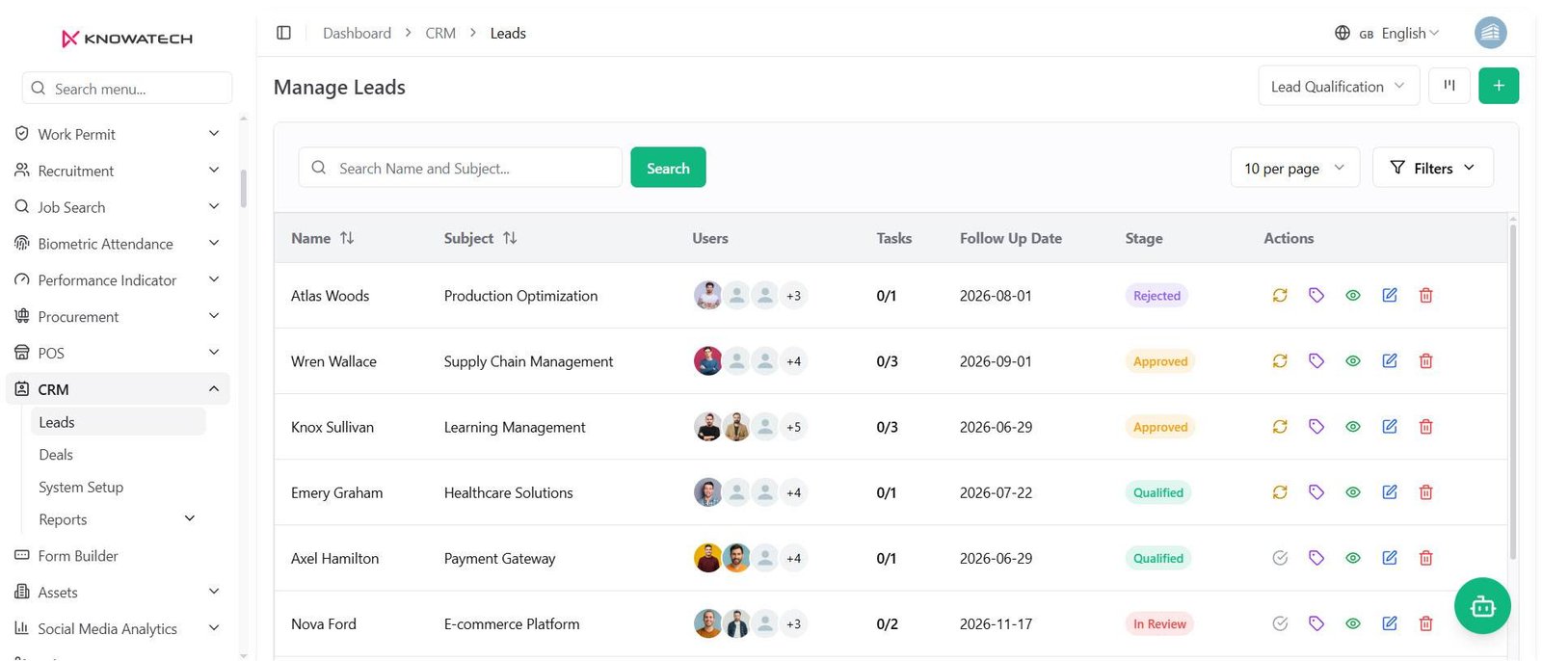Click the convert icon for Knox Sullivan
The width and height of the screenshot is (1542, 661).
pos(1280,427)
